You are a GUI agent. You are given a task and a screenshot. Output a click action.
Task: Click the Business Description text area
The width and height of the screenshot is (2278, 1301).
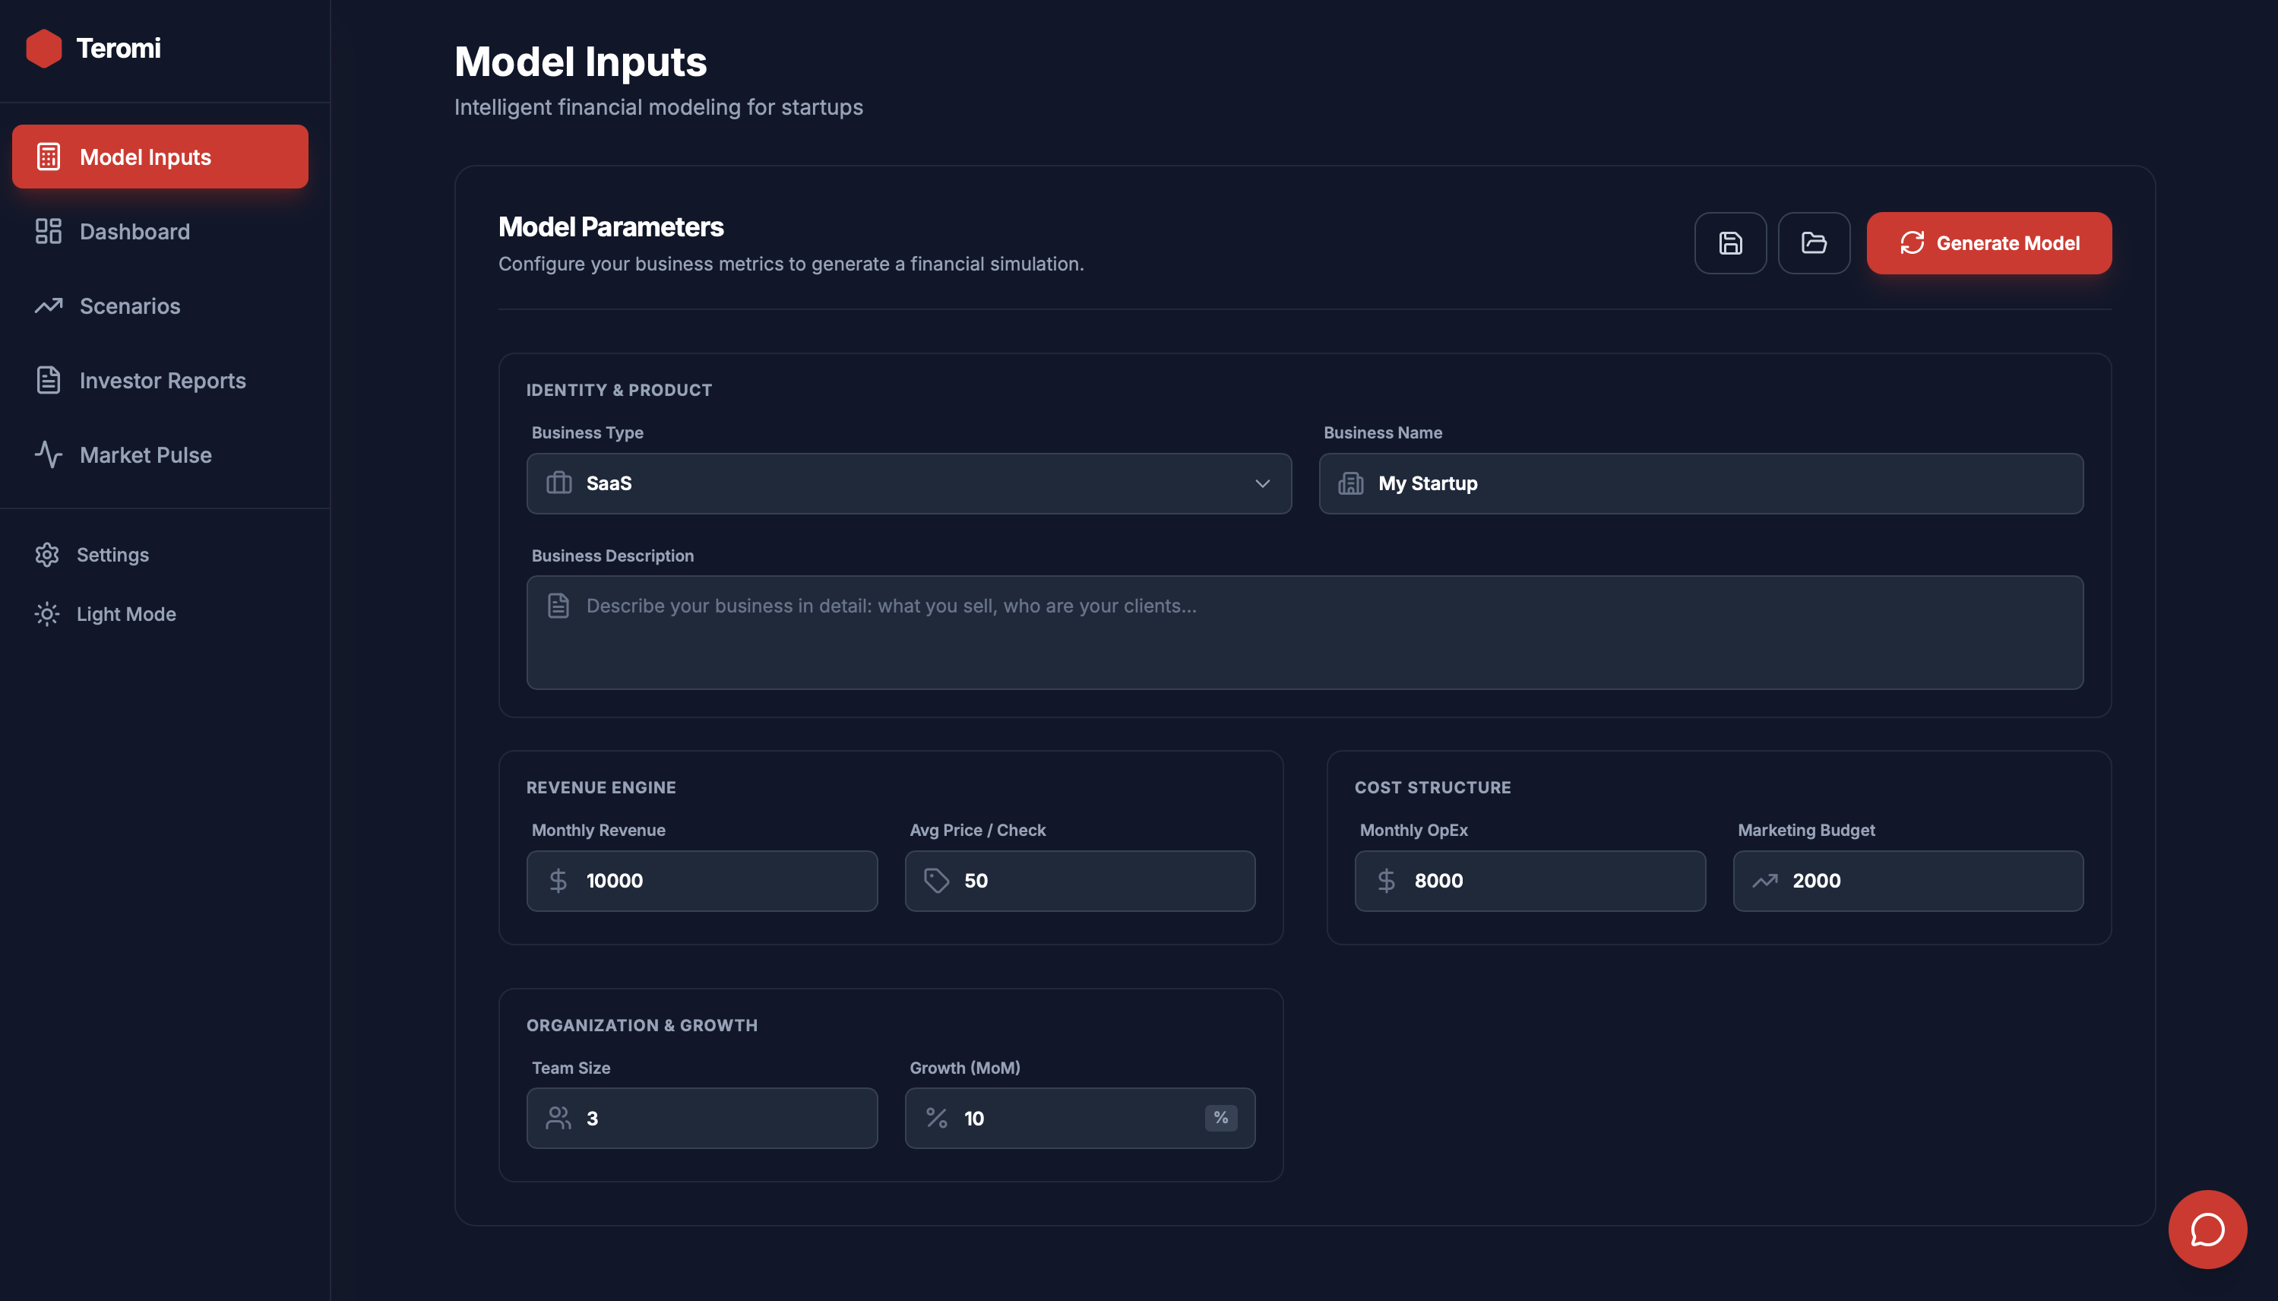tap(1303, 632)
